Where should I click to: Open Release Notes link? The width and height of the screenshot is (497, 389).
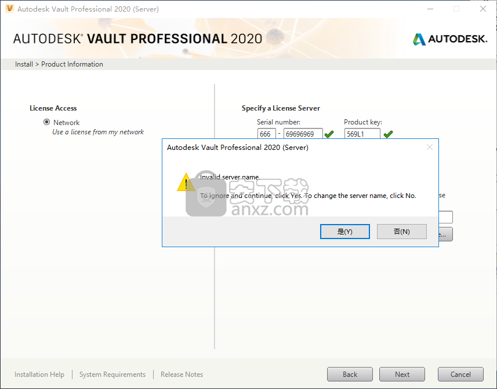tap(182, 375)
